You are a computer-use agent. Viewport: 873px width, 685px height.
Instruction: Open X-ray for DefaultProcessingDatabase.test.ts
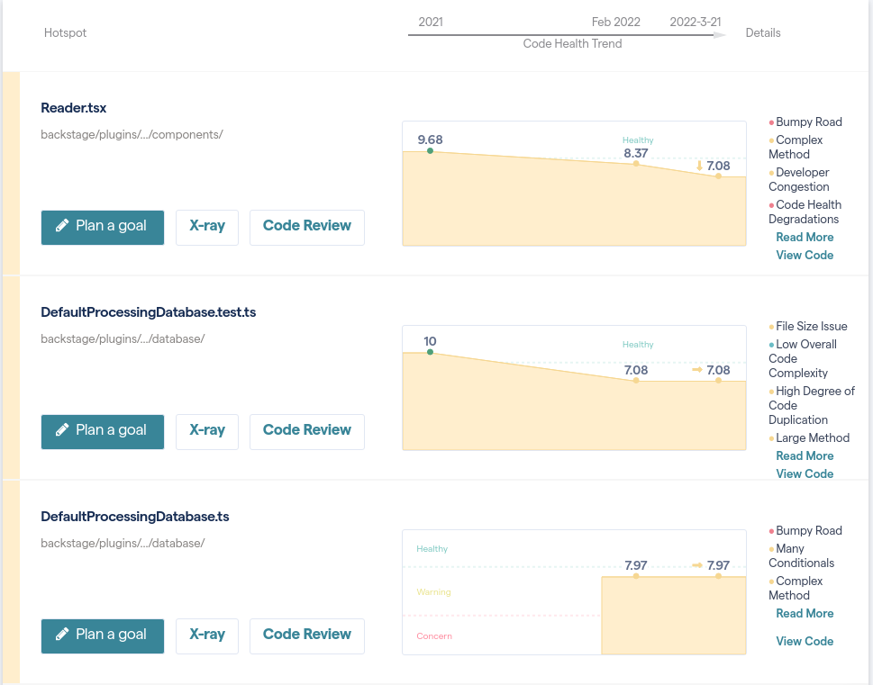[x=207, y=431]
